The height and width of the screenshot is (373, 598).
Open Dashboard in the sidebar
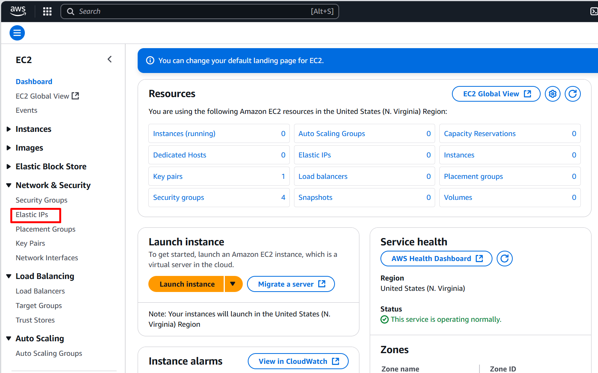click(x=34, y=81)
